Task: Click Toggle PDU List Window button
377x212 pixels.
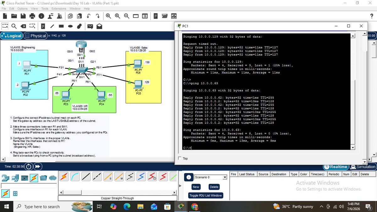Action: pyautogui.click(x=205, y=195)
